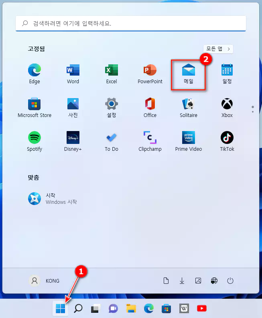Open the 메일 (Mail) app
This screenshot has width=262, height=318.
tap(188, 74)
